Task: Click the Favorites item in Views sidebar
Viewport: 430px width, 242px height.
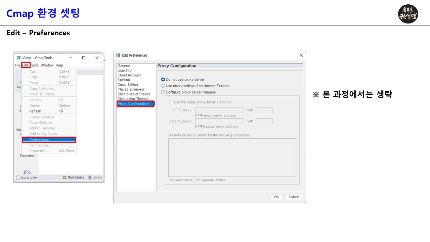Action: tap(27, 156)
